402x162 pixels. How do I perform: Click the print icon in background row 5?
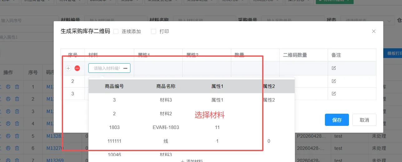coord(8,136)
